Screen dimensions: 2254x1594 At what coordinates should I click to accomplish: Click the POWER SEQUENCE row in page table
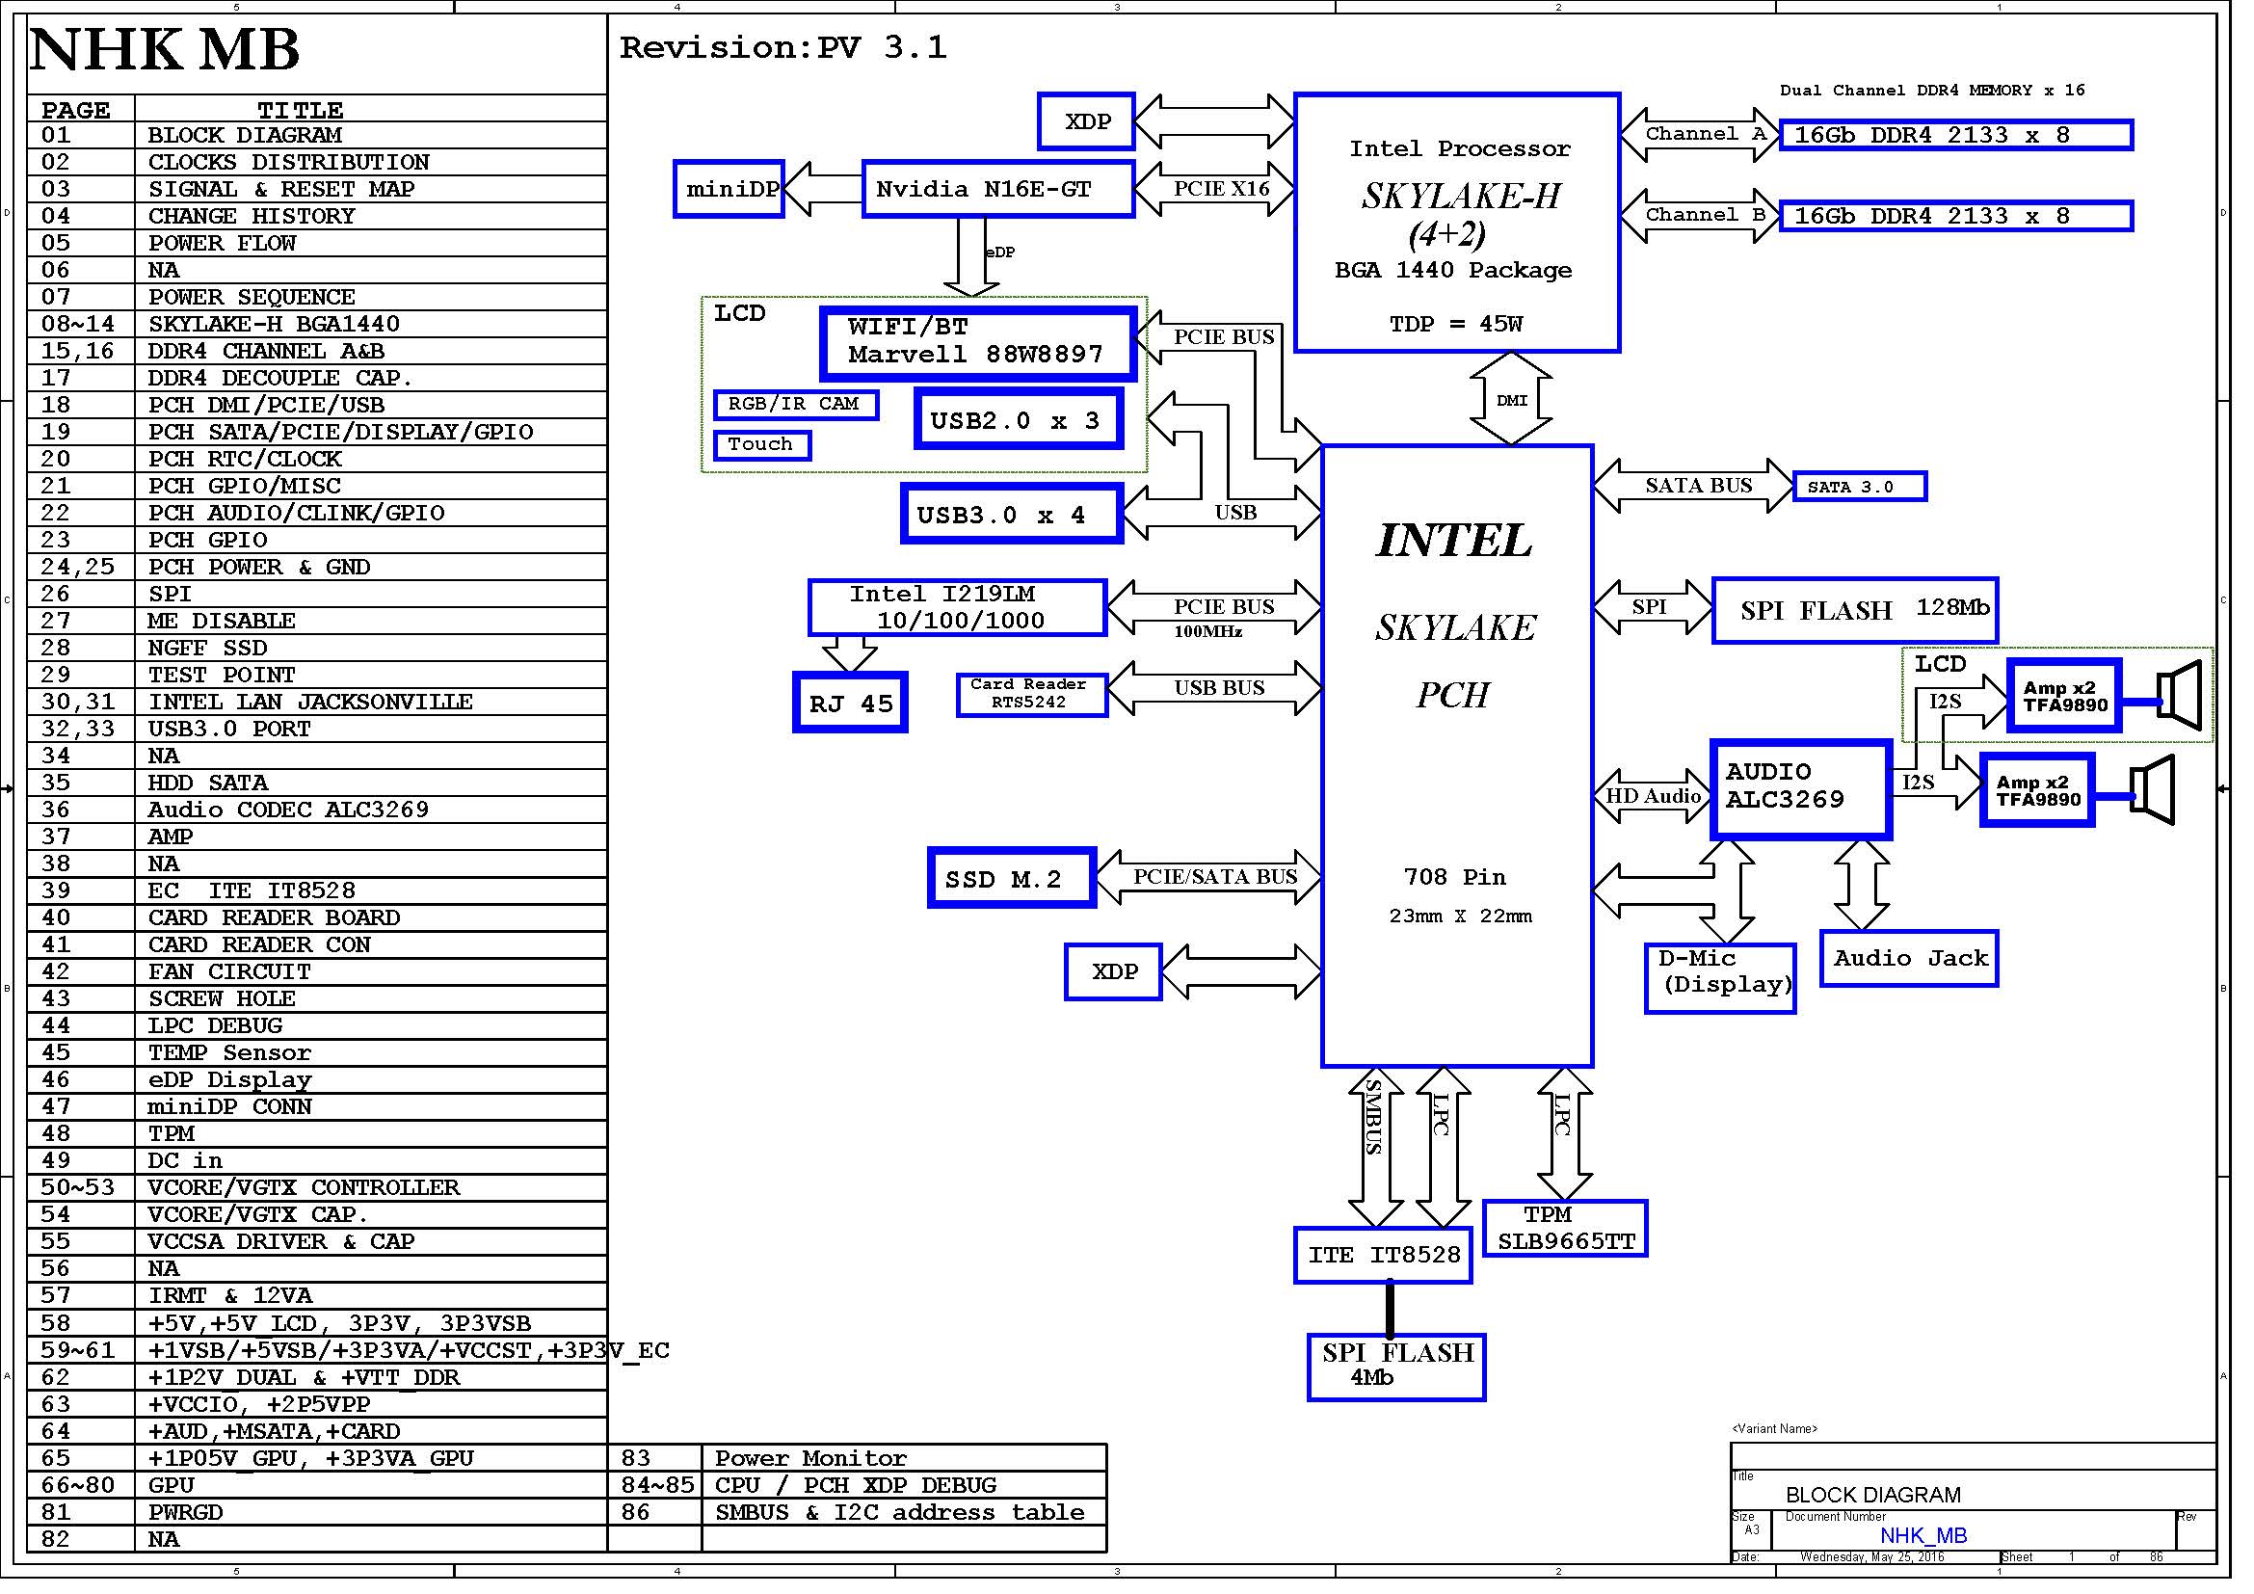click(x=253, y=300)
